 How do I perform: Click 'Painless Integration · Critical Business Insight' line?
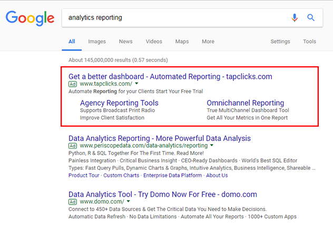(183, 160)
